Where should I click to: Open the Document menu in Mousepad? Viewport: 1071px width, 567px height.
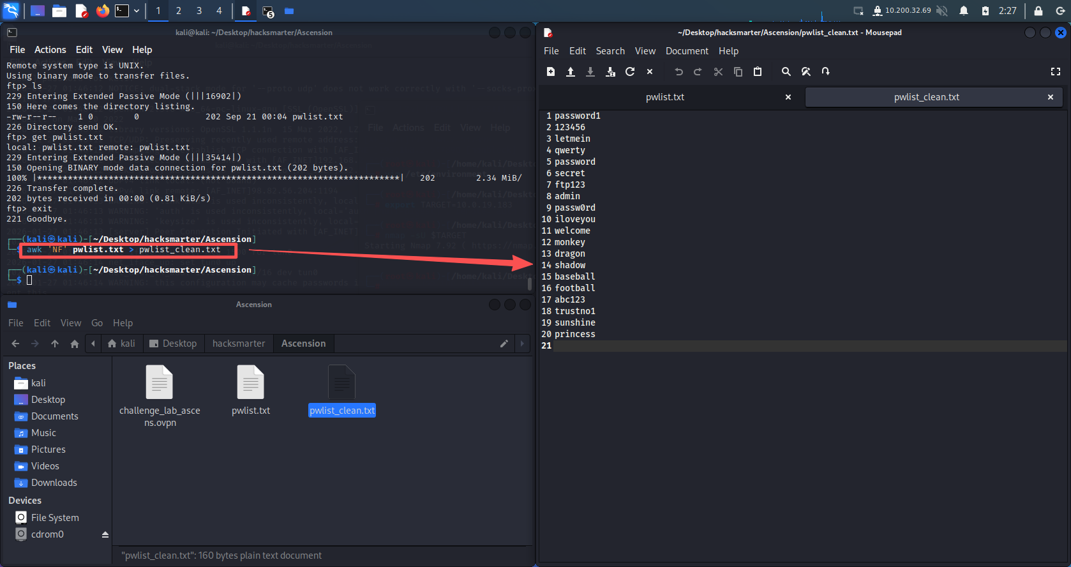(x=687, y=51)
